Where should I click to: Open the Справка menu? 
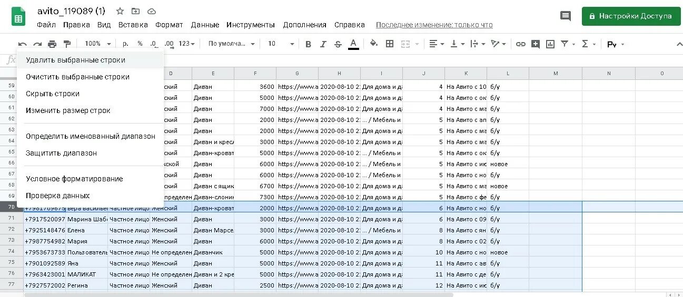point(349,25)
